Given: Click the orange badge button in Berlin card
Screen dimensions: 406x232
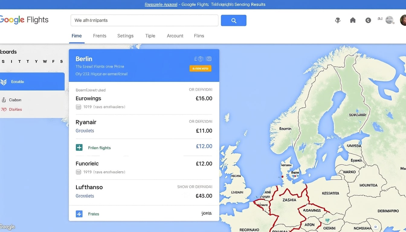Looking at the screenshot, I should click(x=200, y=68).
